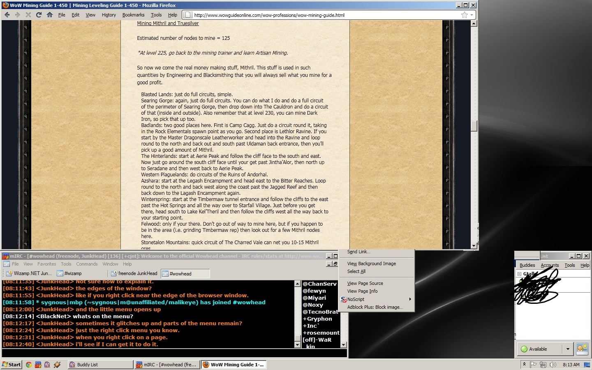Click the Firefox Forward arrow button
The image size is (592, 370).
(x=17, y=15)
